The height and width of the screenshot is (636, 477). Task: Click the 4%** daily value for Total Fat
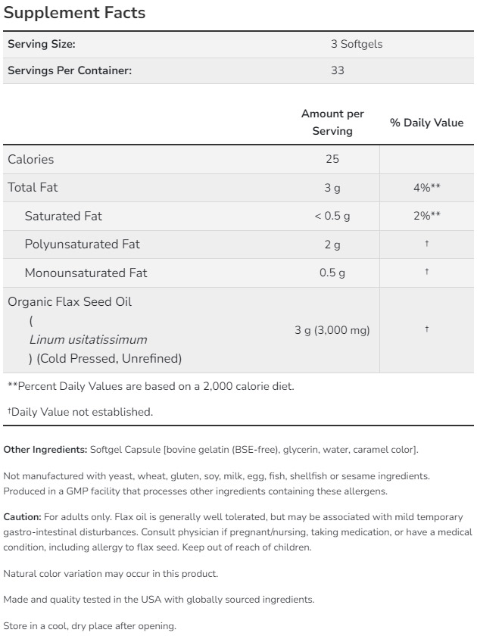426,188
